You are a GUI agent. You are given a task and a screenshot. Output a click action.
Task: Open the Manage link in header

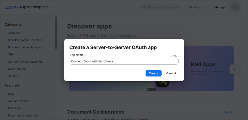pyautogui.click(x=220, y=7)
